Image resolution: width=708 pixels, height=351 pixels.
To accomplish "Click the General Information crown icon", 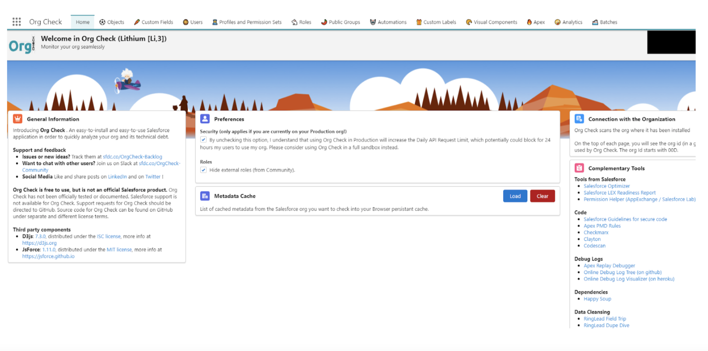I will [x=18, y=119].
